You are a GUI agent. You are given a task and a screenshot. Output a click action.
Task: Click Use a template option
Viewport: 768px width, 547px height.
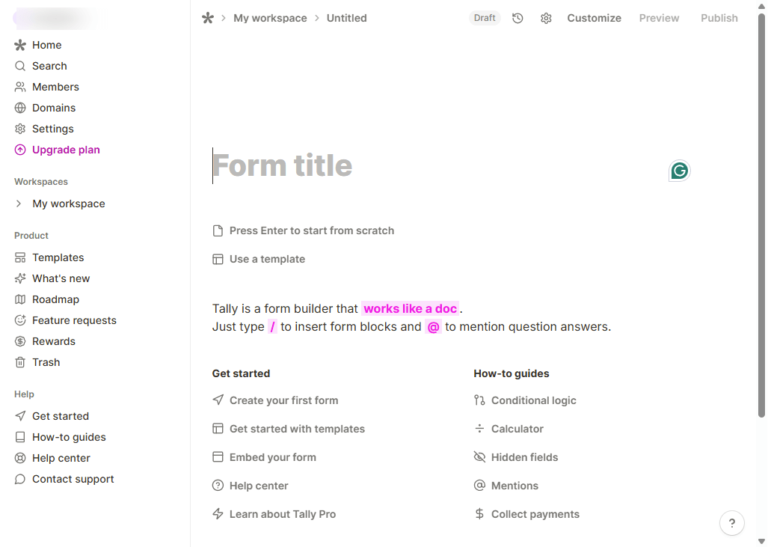coord(266,259)
